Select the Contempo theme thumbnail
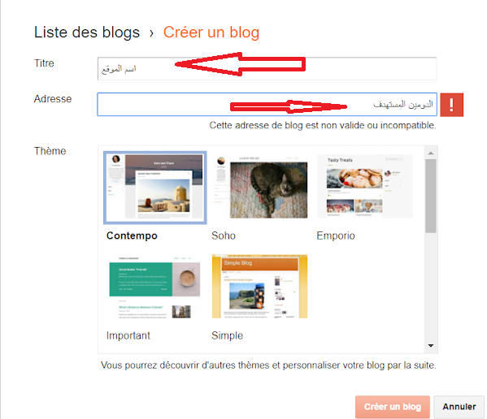Viewport: 487px width, 419px height. click(155, 188)
